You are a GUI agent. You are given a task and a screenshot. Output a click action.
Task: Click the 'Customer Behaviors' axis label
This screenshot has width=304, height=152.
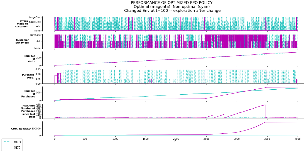coord(22,41)
